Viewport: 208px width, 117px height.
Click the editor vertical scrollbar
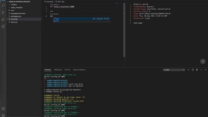click(x=124, y=30)
